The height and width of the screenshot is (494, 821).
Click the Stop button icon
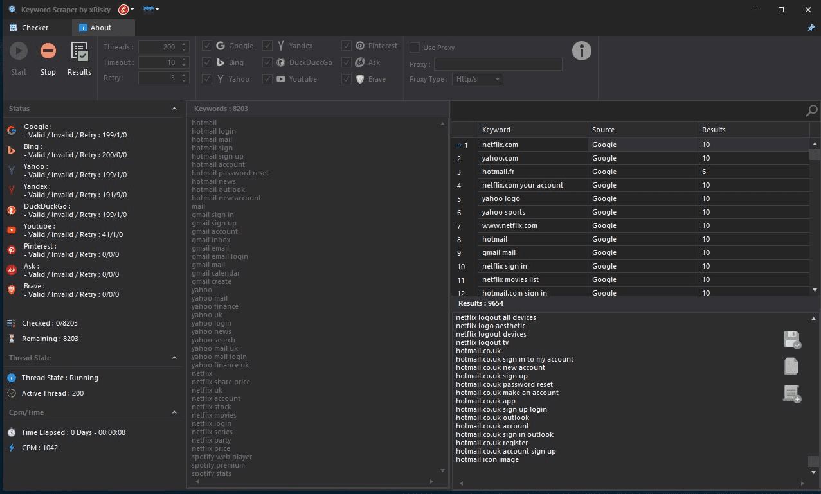48,51
